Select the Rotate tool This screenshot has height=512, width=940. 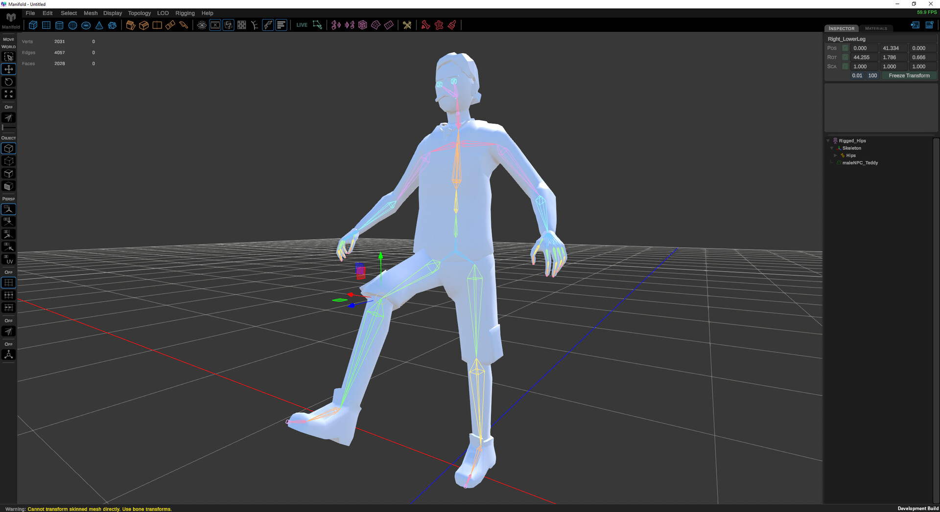[8, 82]
